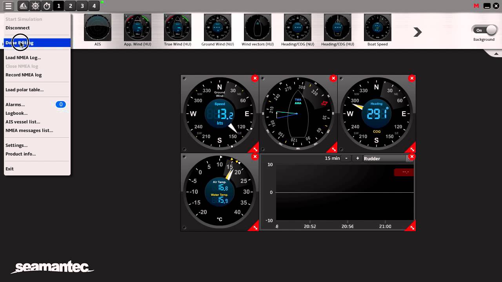Click resize handle of Ground Wind gauge

[255, 149]
